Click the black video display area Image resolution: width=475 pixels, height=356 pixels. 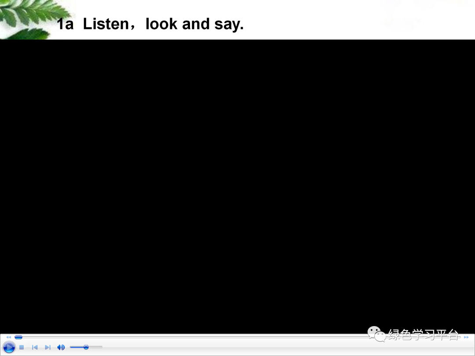point(237,186)
